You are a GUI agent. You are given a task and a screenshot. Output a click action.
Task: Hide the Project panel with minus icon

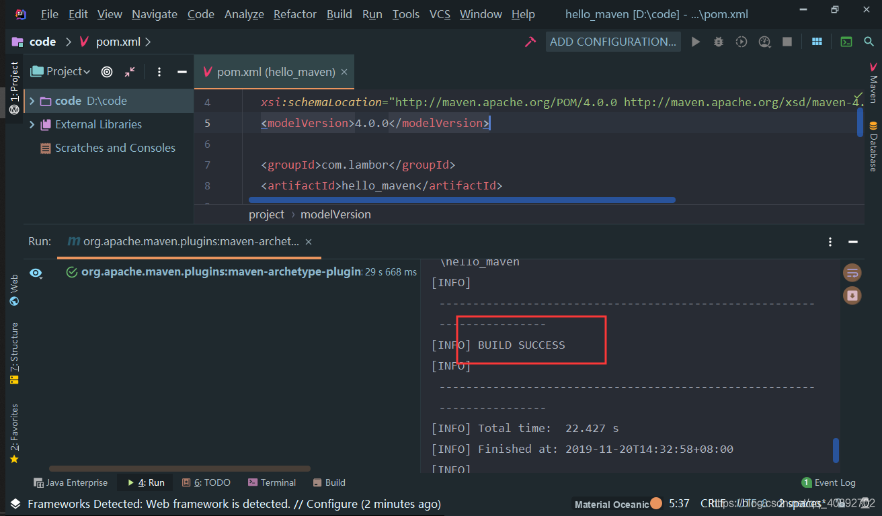tap(182, 71)
